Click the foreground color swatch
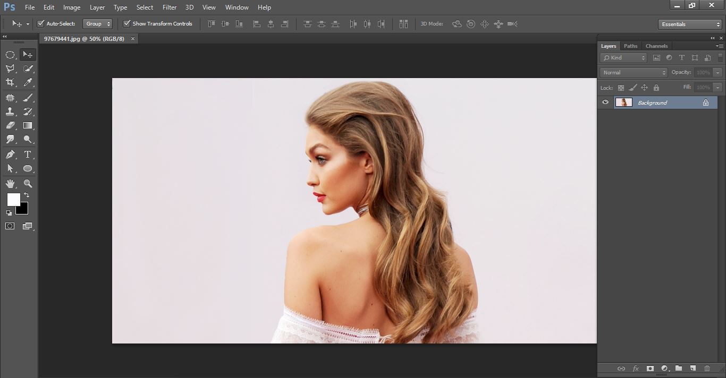This screenshot has width=726, height=378. point(13,201)
